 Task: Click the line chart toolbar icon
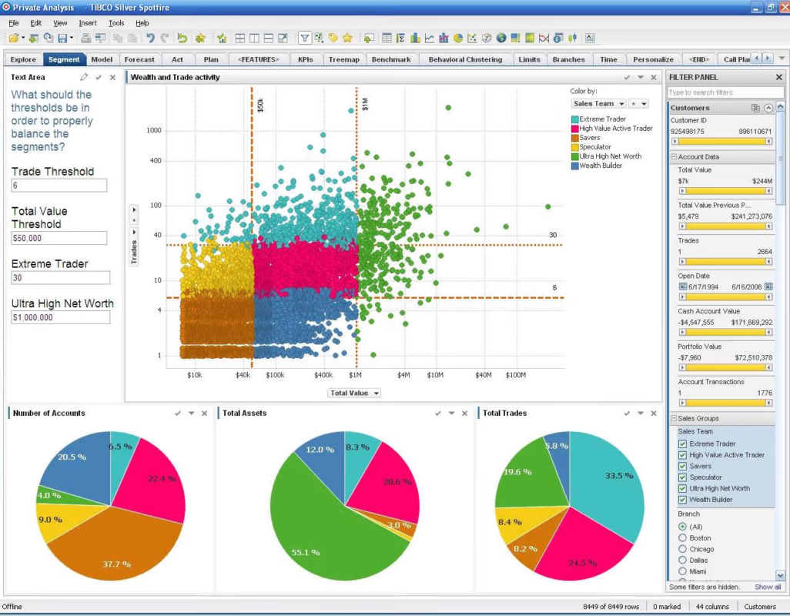click(x=429, y=38)
